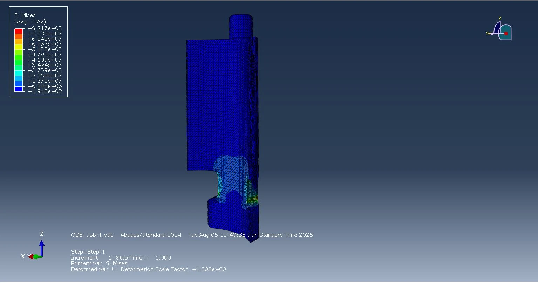Select the +1.943e+02 minimum legend value

click(45, 91)
